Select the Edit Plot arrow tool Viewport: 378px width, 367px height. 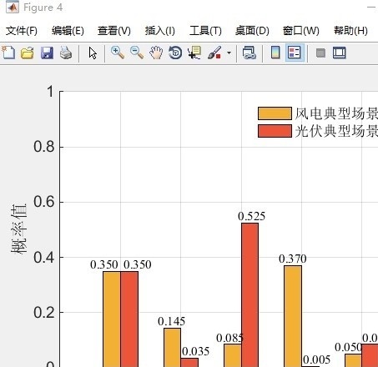pyautogui.click(x=93, y=53)
